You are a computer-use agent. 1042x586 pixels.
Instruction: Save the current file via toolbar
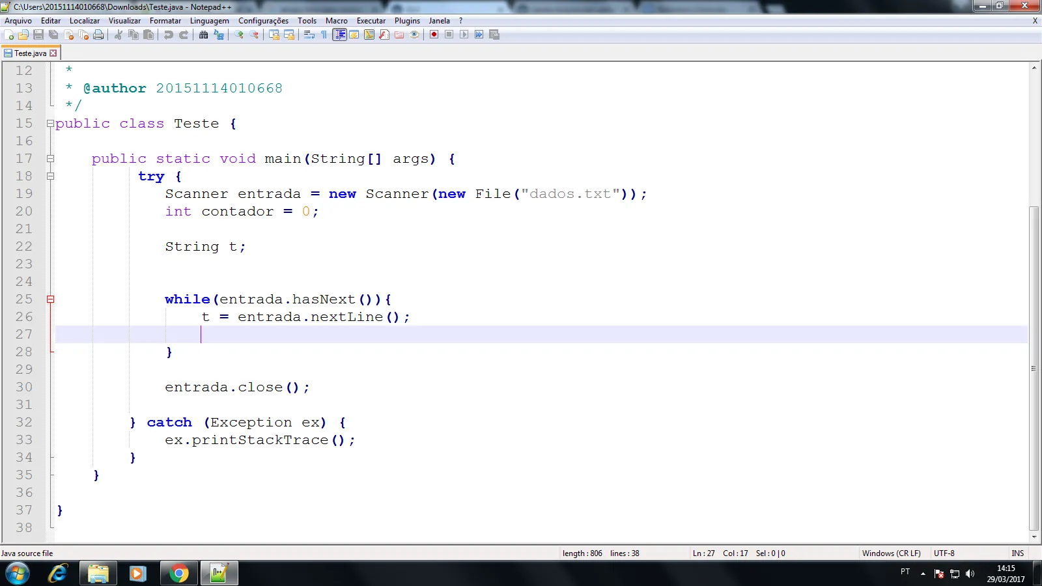[x=38, y=35]
